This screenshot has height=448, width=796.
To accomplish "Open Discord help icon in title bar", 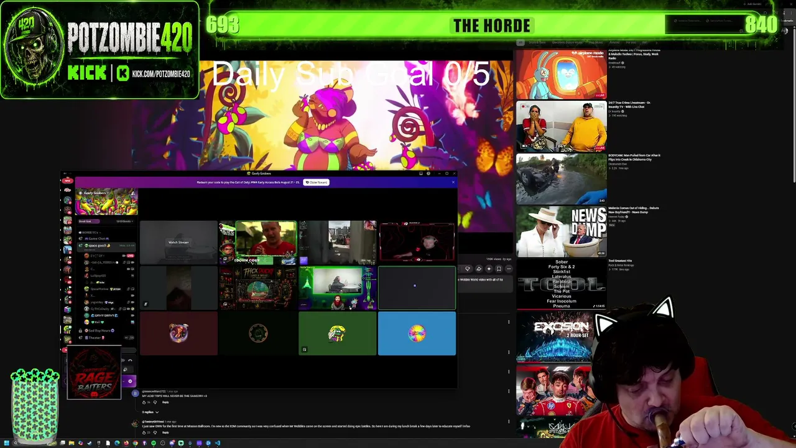I will click(428, 174).
